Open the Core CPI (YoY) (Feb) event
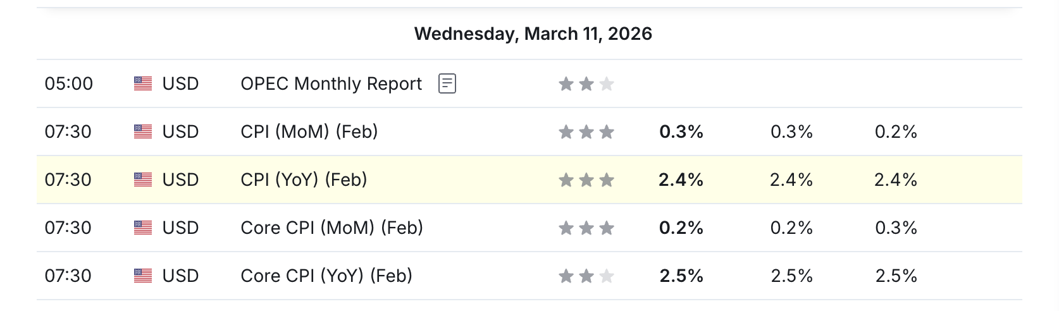Image resolution: width=1059 pixels, height=311 pixels. [x=326, y=276]
